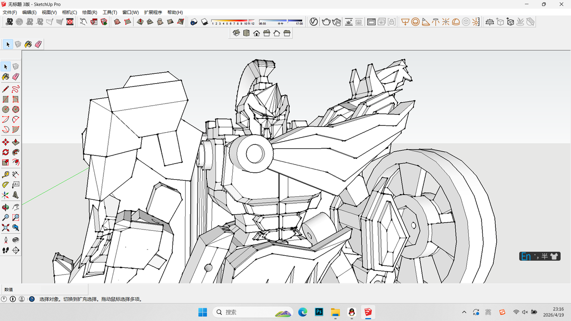This screenshot has height=321, width=571.
Task: Create a V-Ray Infinite Plane
Action: pyautogui.click(x=490, y=21)
